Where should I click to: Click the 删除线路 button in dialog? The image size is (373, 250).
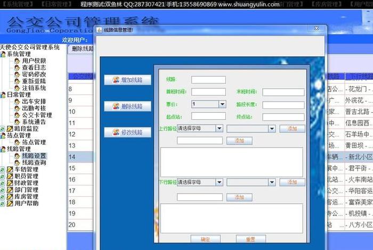click(x=127, y=106)
